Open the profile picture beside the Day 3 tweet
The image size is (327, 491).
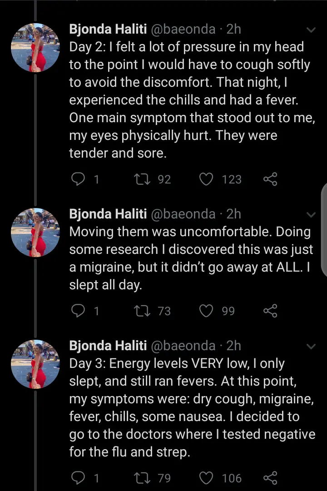[35, 364]
